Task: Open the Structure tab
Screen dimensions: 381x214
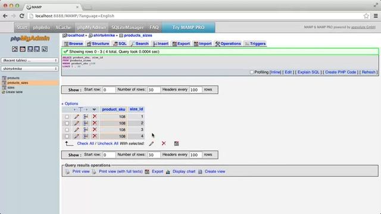Action: click(x=98, y=43)
